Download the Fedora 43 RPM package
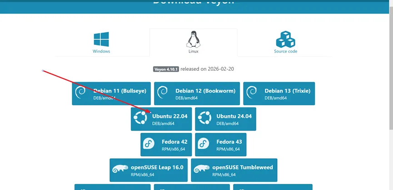This screenshot has height=190, width=393. (220, 145)
